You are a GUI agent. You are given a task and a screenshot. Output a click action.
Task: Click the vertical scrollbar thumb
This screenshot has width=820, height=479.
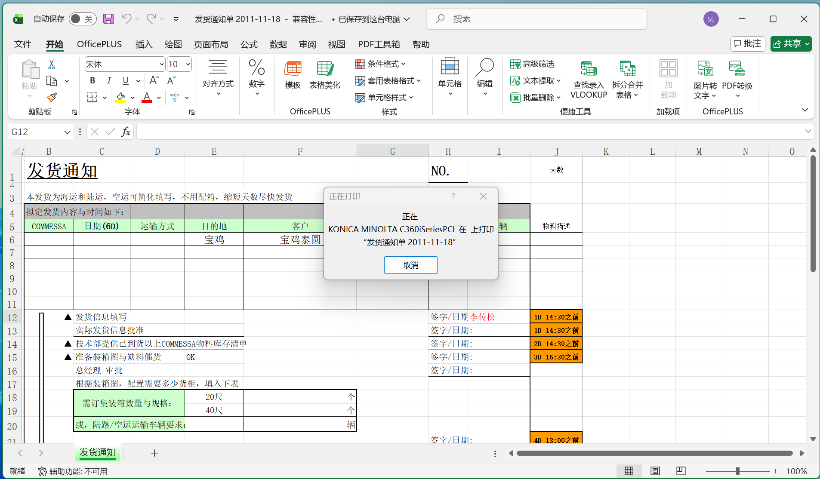tap(813, 213)
